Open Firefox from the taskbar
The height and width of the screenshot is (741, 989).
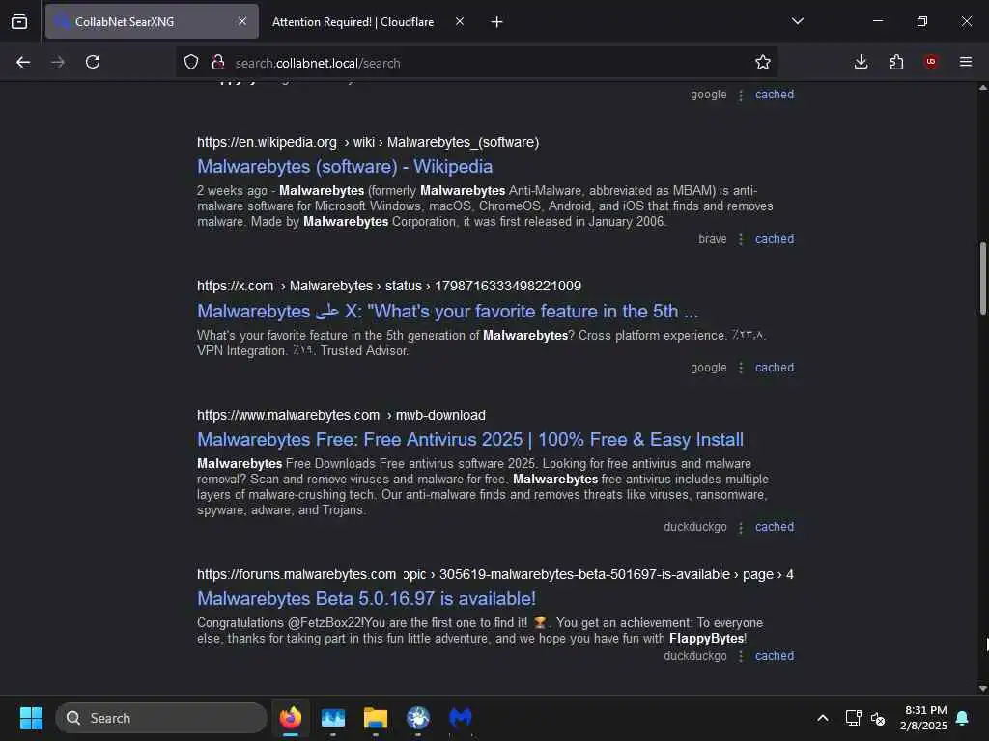[x=291, y=718]
